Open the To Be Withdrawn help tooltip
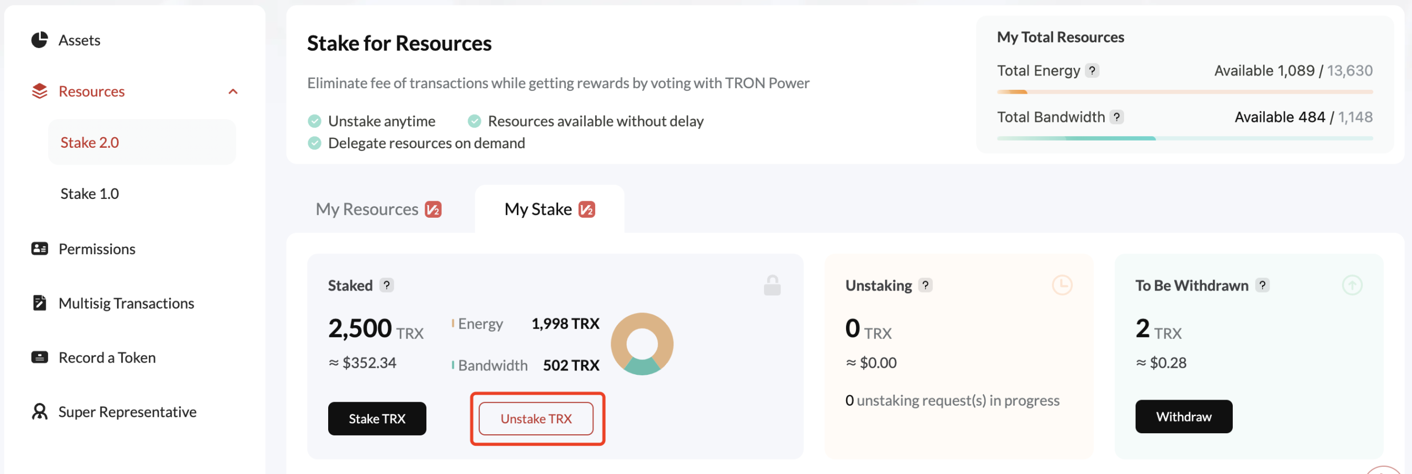 coord(1262,286)
